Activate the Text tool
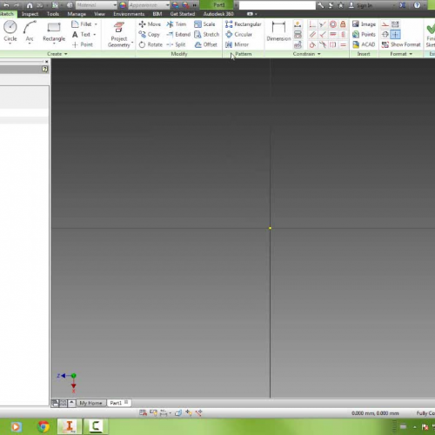Viewport: 435px width, 435px height. click(82, 35)
